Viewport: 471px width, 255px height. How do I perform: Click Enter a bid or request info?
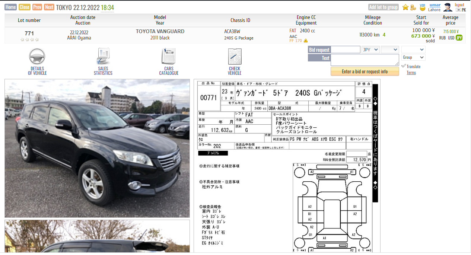tap(365, 71)
